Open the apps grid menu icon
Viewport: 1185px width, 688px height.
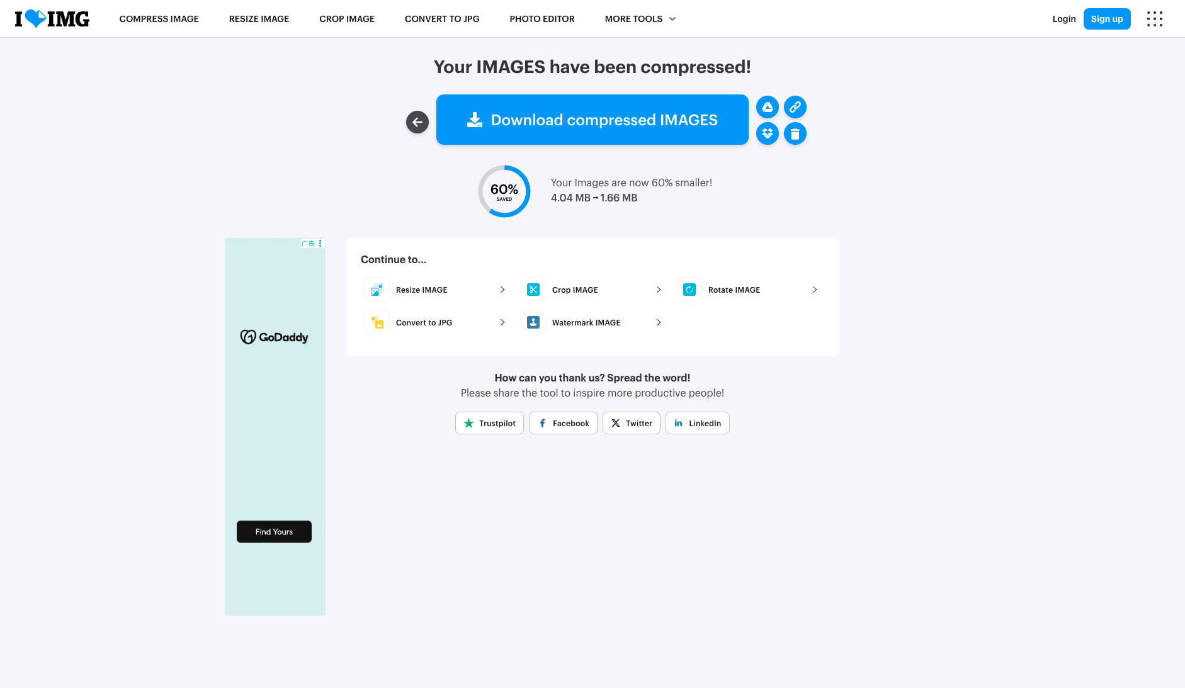point(1155,19)
